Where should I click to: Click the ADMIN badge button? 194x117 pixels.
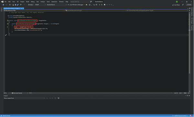189,5
